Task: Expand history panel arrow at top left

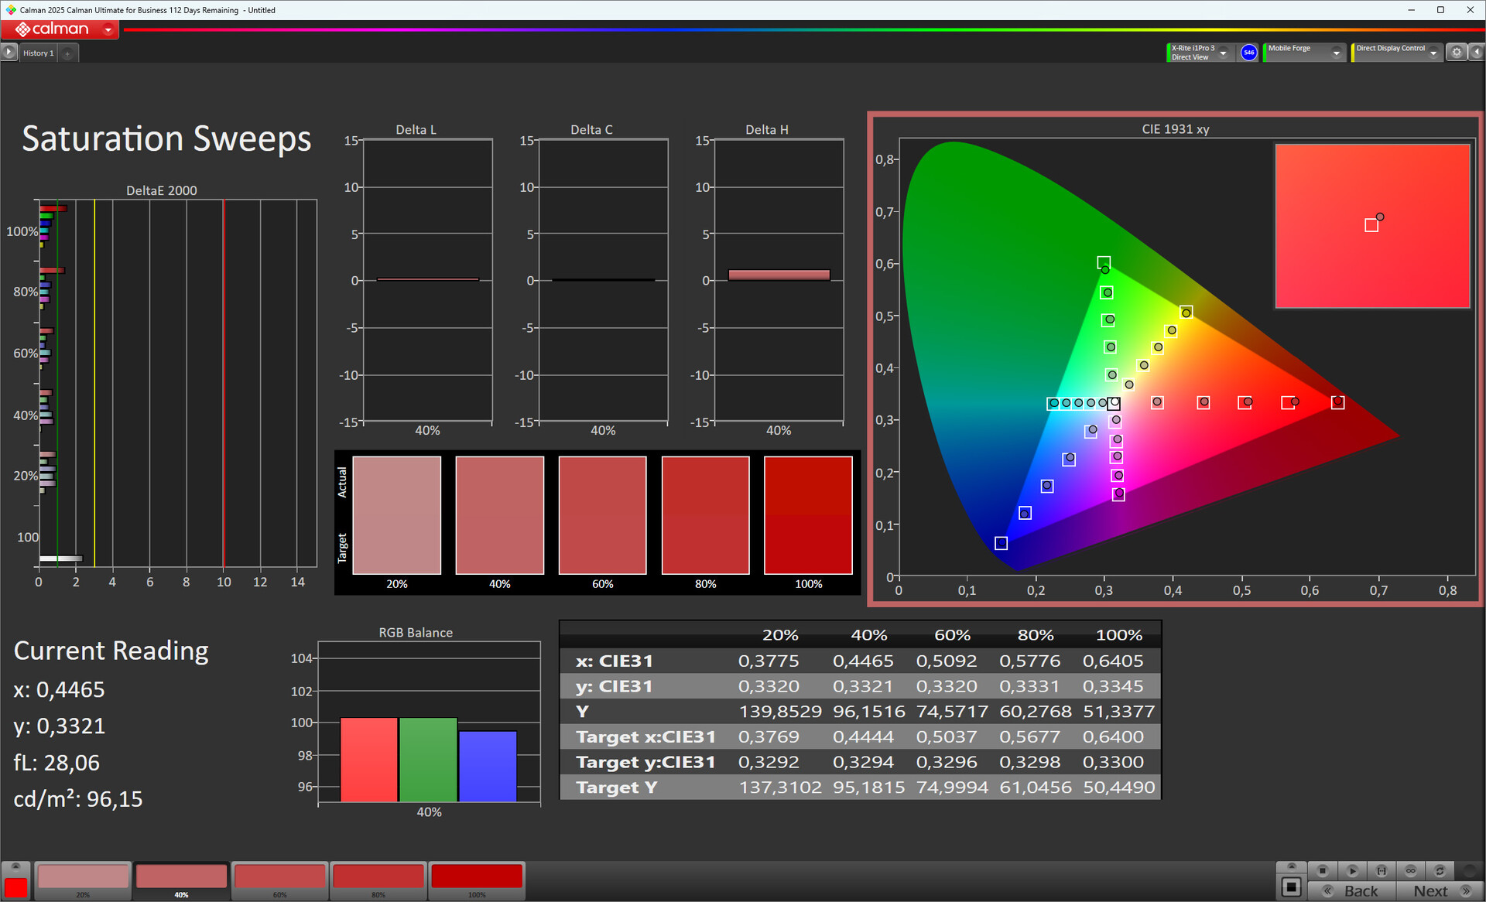Action: (9, 53)
